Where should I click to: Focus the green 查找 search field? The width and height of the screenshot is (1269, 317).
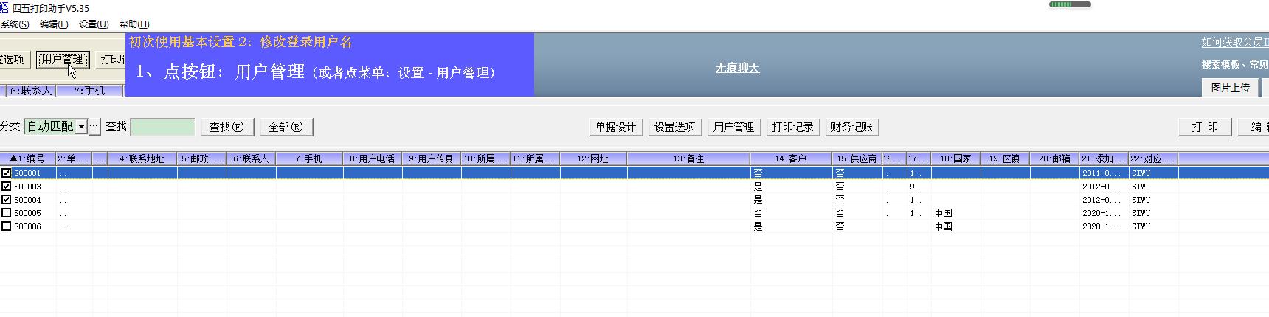click(x=162, y=127)
